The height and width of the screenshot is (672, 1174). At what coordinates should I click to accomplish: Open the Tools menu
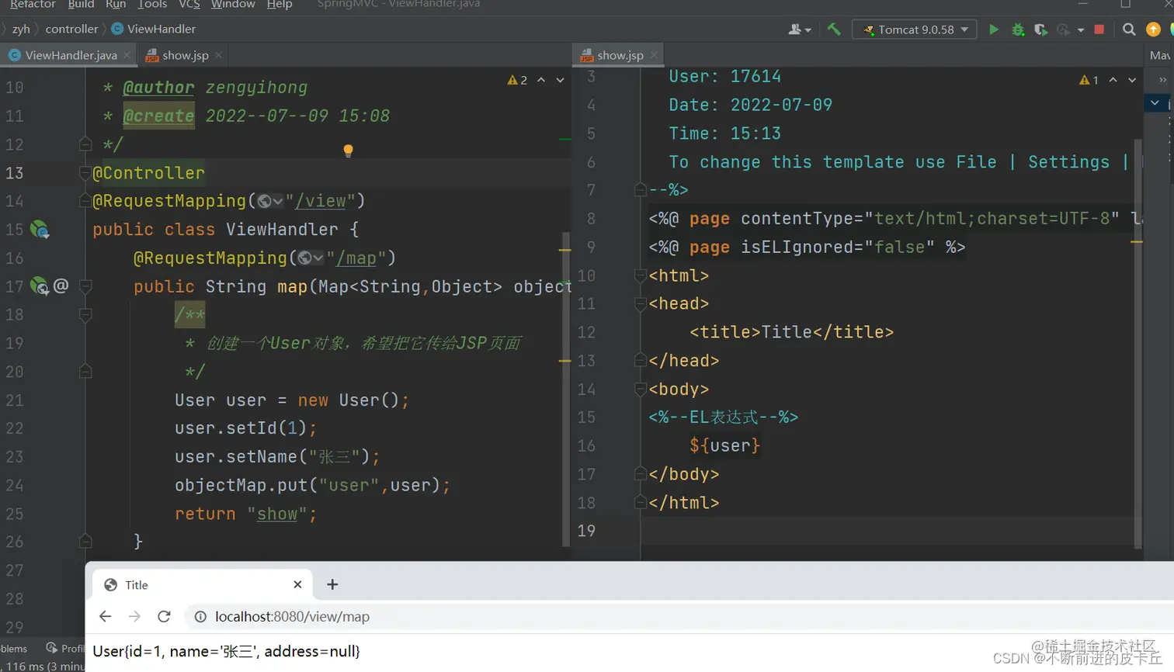(x=152, y=5)
